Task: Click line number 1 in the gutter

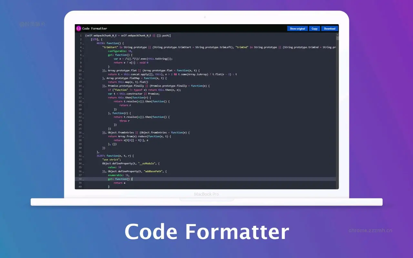Action: [80, 35]
